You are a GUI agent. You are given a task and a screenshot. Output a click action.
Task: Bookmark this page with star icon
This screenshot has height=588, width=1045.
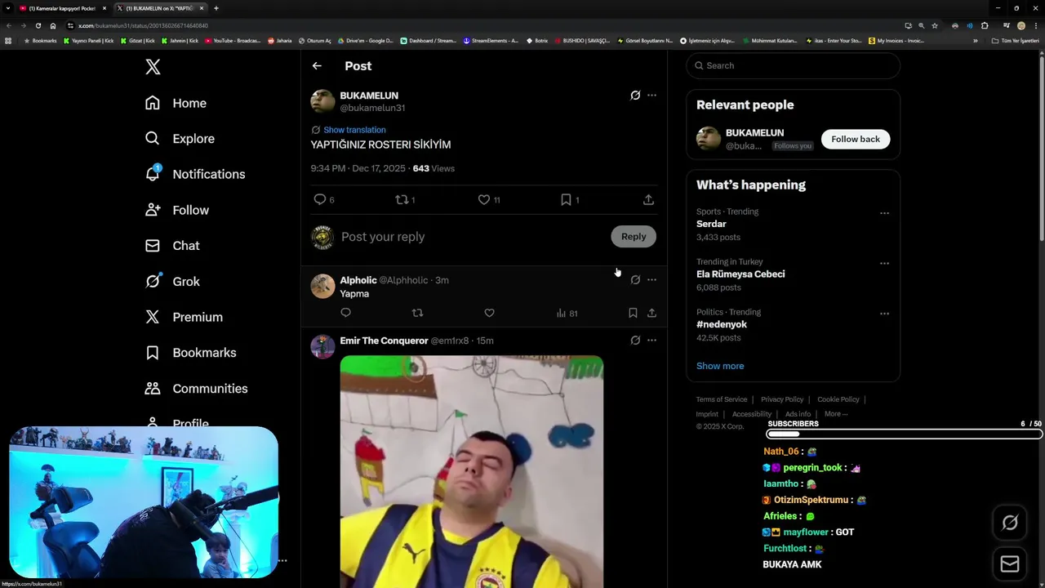pyautogui.click(x=935, y=25)
